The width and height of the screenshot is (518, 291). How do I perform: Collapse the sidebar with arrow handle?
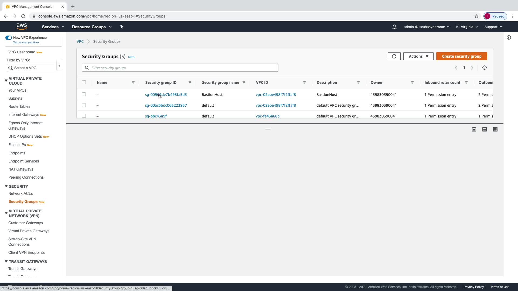[59, 66]
